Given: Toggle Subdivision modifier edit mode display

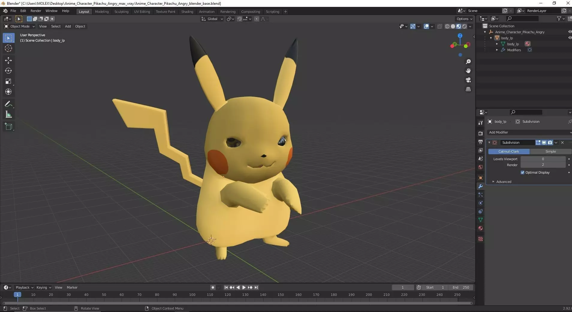Looking at the screenshot, I should 538,143.
